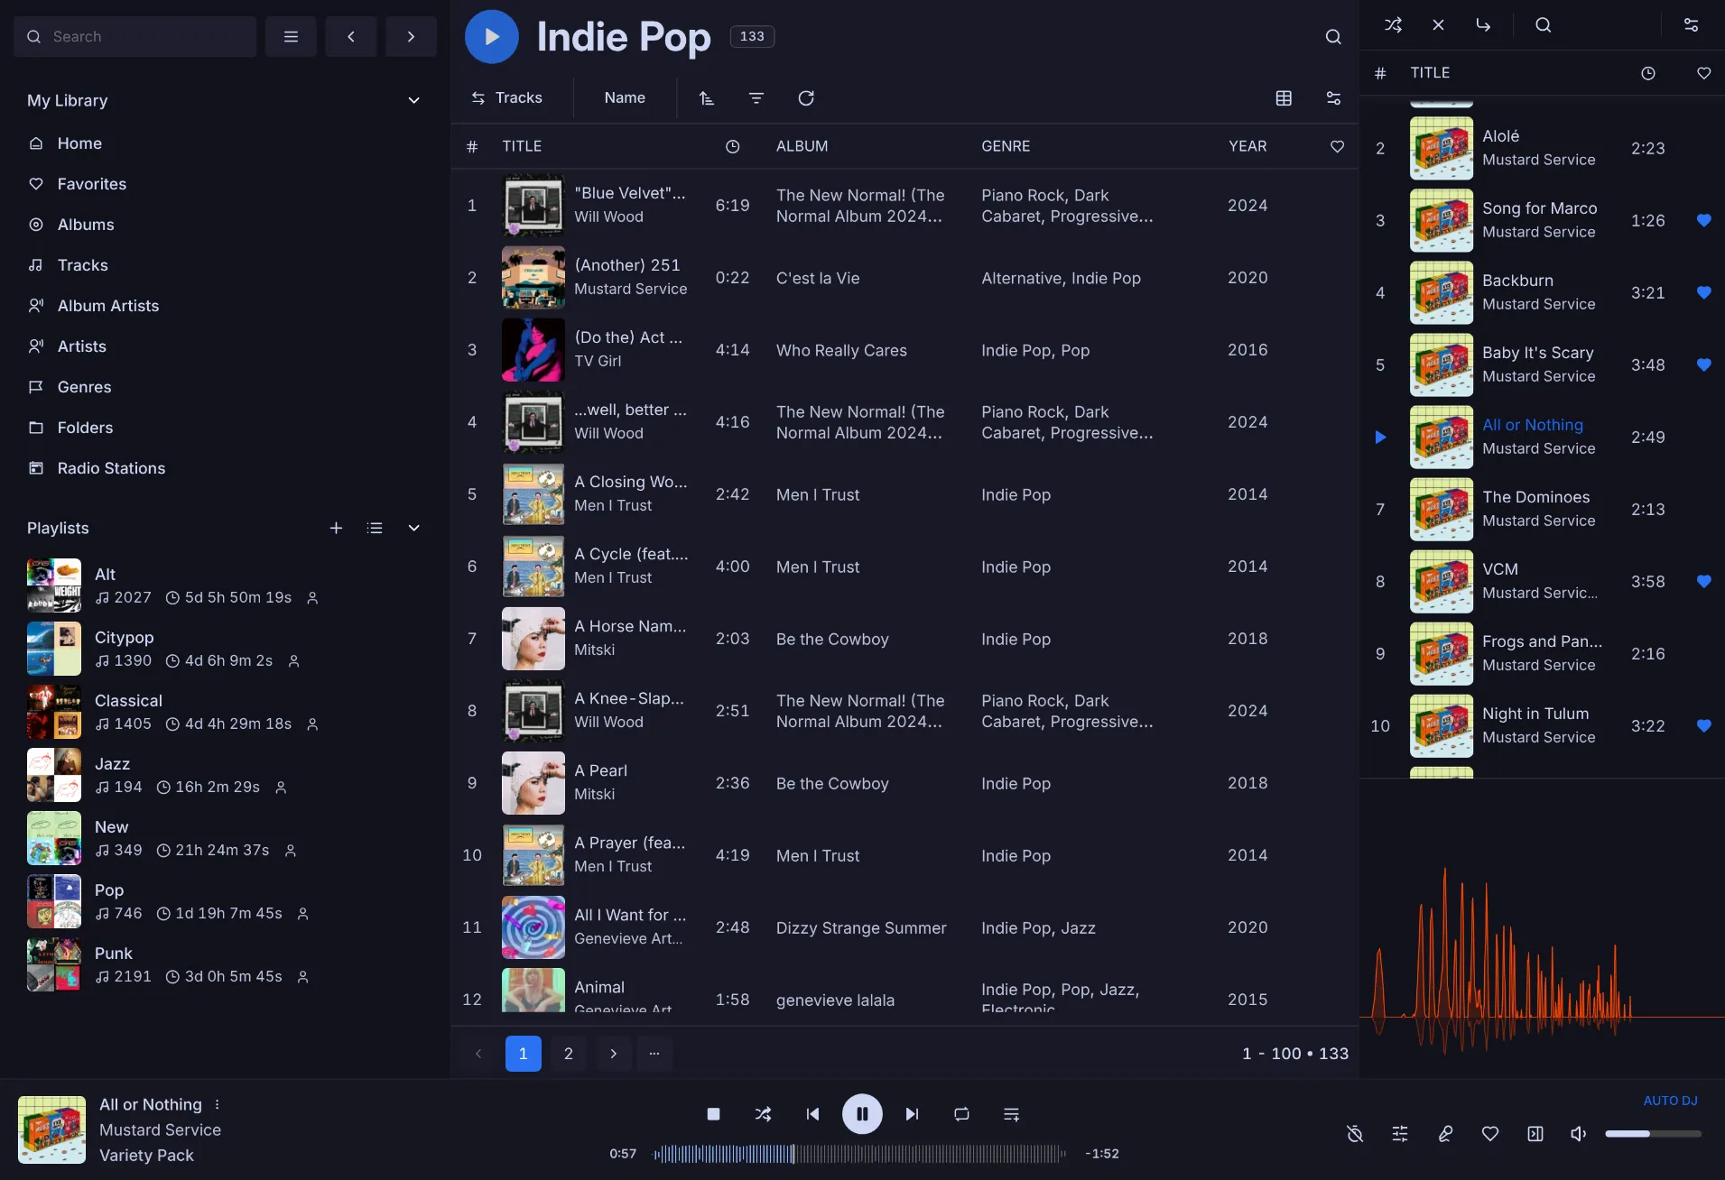Viewport: 1725px width, 1180px height.
Task: Open the Name sort dropdown
Action: pos(625,97)
